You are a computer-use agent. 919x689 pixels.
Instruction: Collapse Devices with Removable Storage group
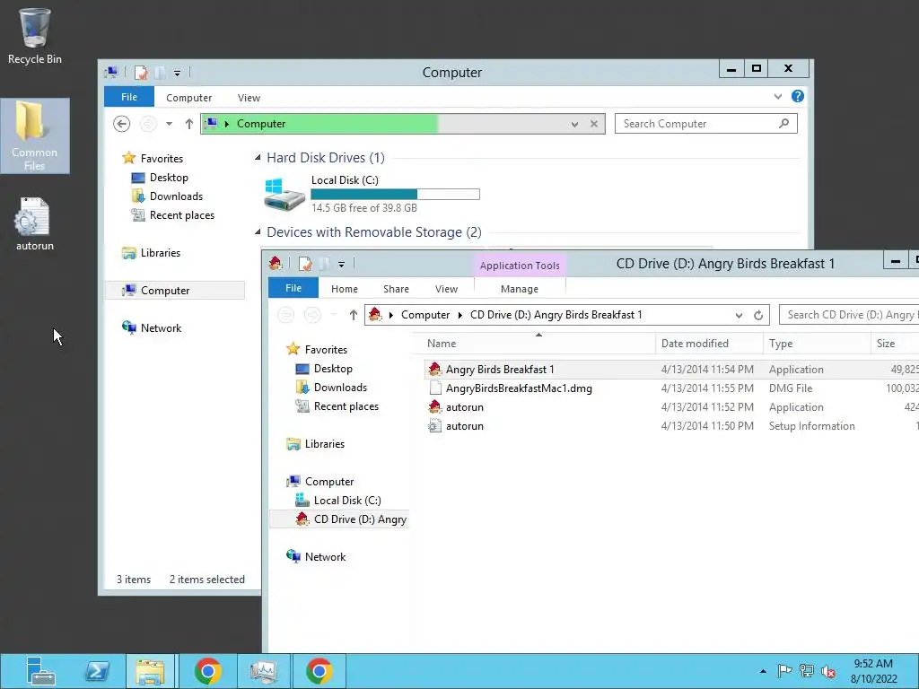tap(258, 232)
